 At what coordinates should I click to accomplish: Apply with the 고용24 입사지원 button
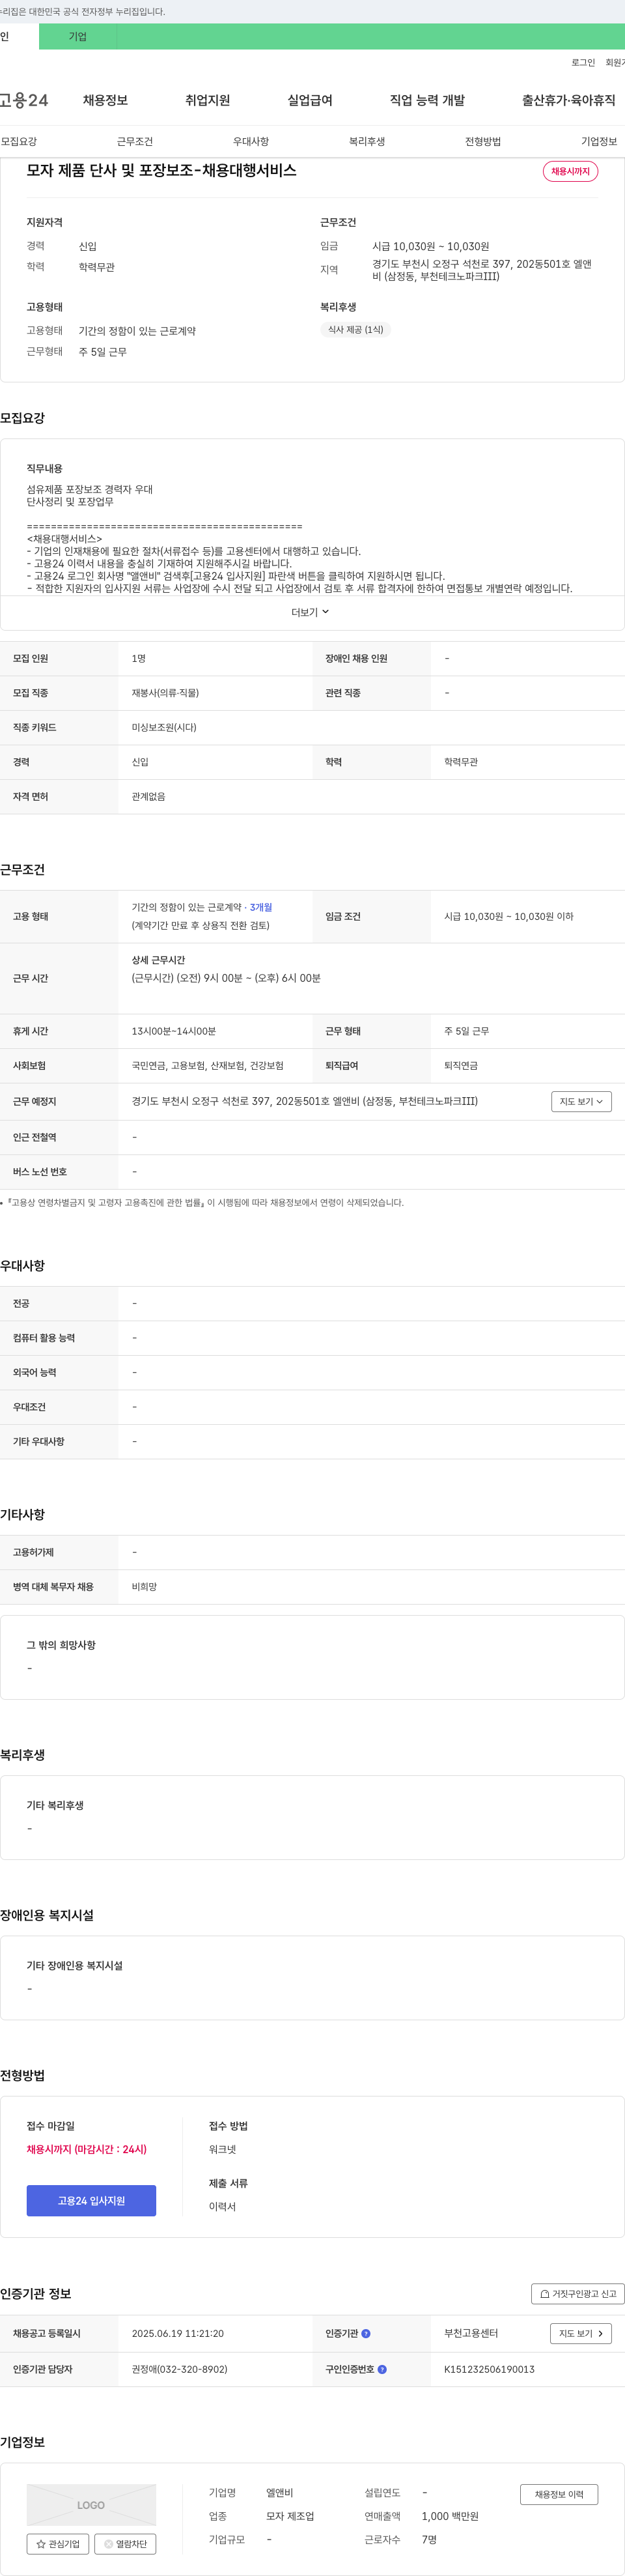click(91, 2200)
